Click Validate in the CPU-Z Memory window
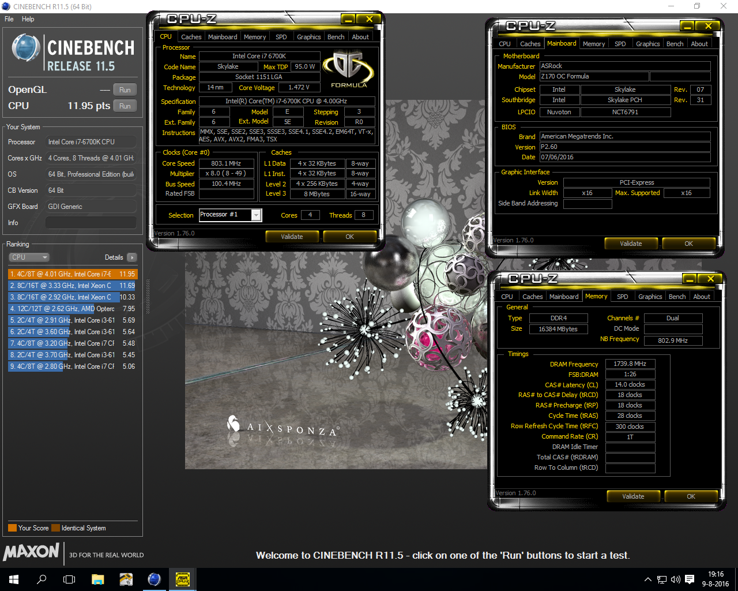738x591 pixels. tap(634, 496)
